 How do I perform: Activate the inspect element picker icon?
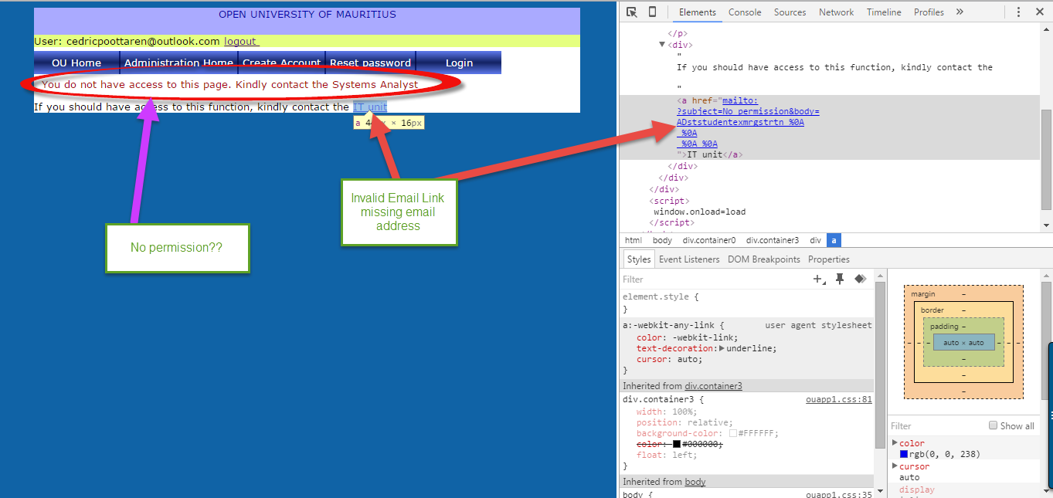[x=632, y=12]
